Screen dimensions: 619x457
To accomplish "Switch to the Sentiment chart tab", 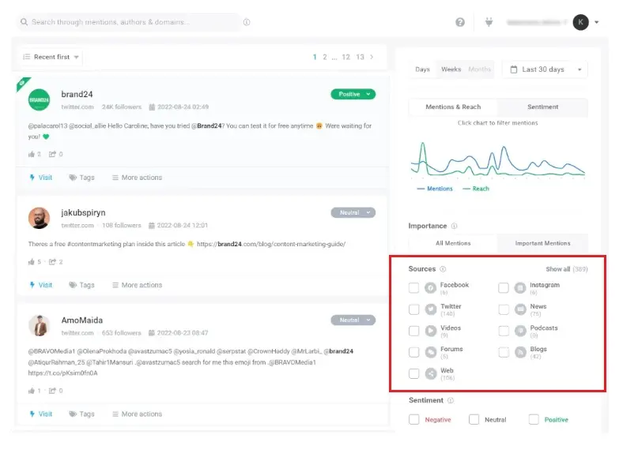I will point(542,107).
